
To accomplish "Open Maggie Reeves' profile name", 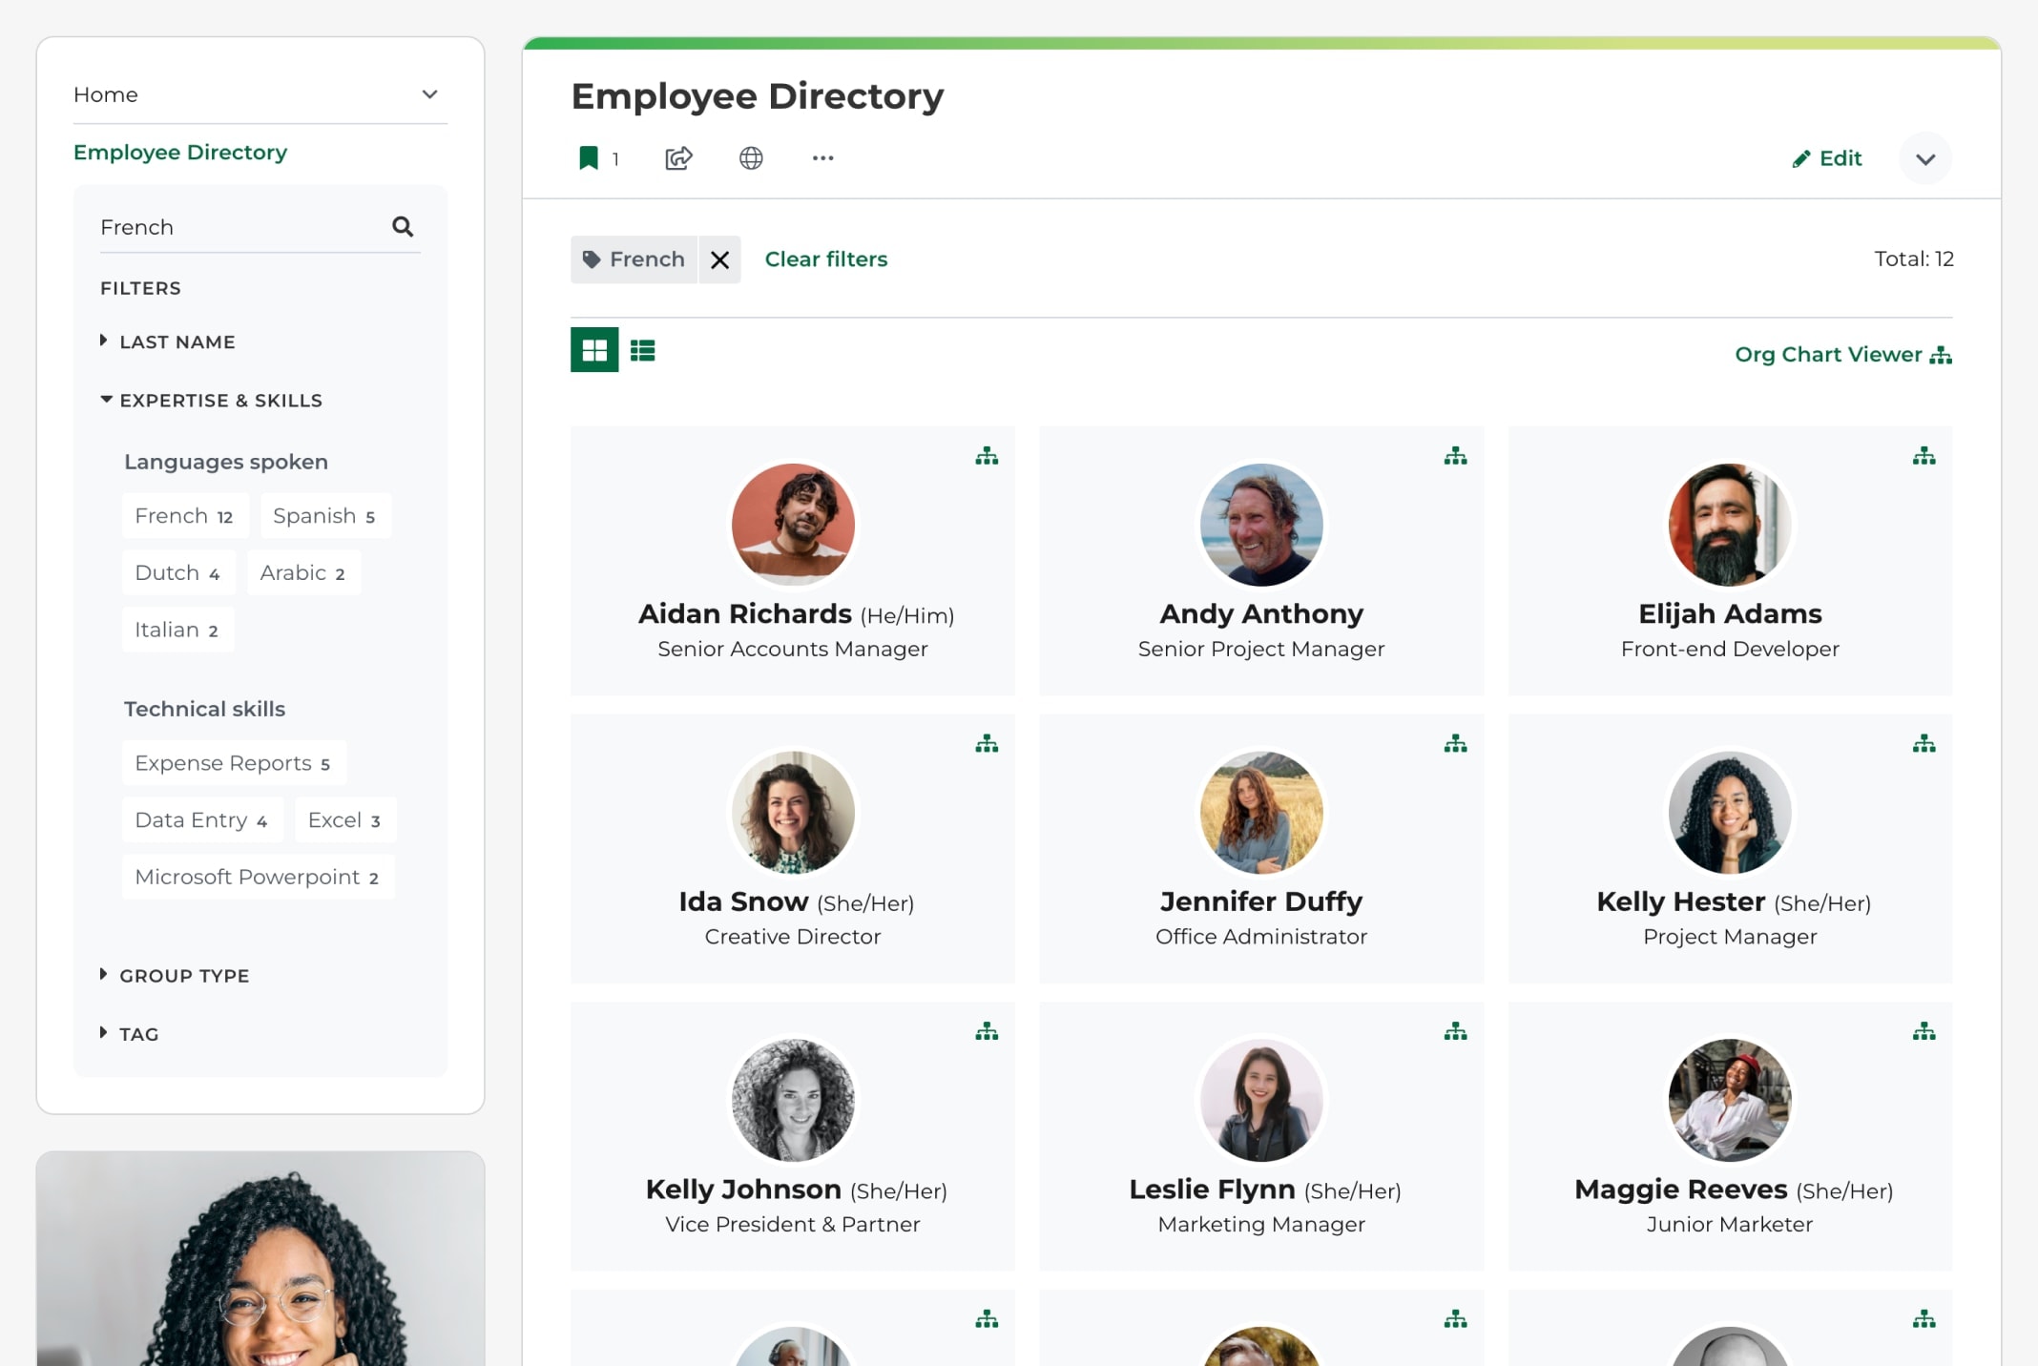I will pyautogui.click(x=1681, y=1190).
